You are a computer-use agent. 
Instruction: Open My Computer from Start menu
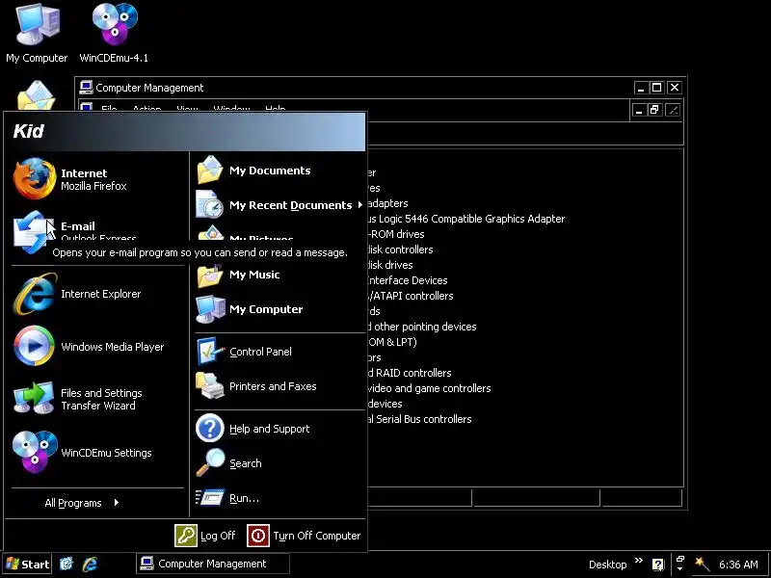279,309
